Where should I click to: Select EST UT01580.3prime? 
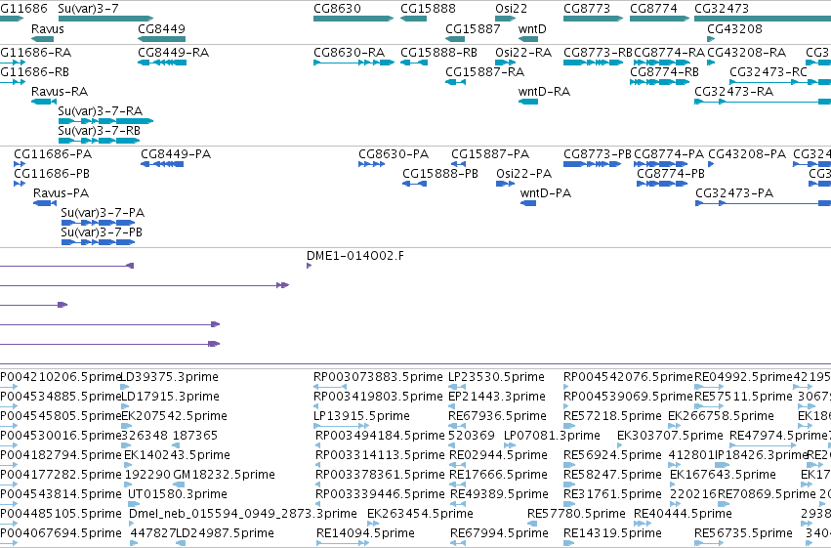pos(132,504)
